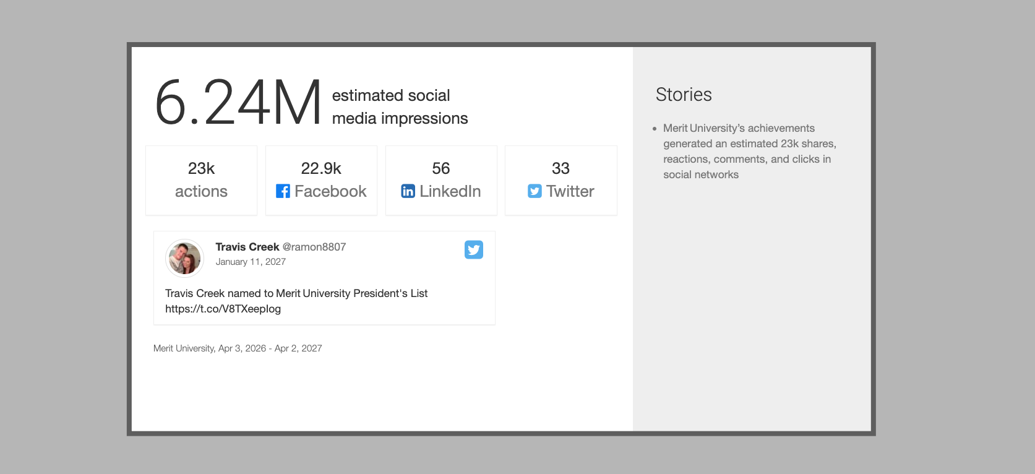This screenshot has width=1035, height=474.
Task: Open the https://t.co/V8TXeeplog link
Action: 223,309
